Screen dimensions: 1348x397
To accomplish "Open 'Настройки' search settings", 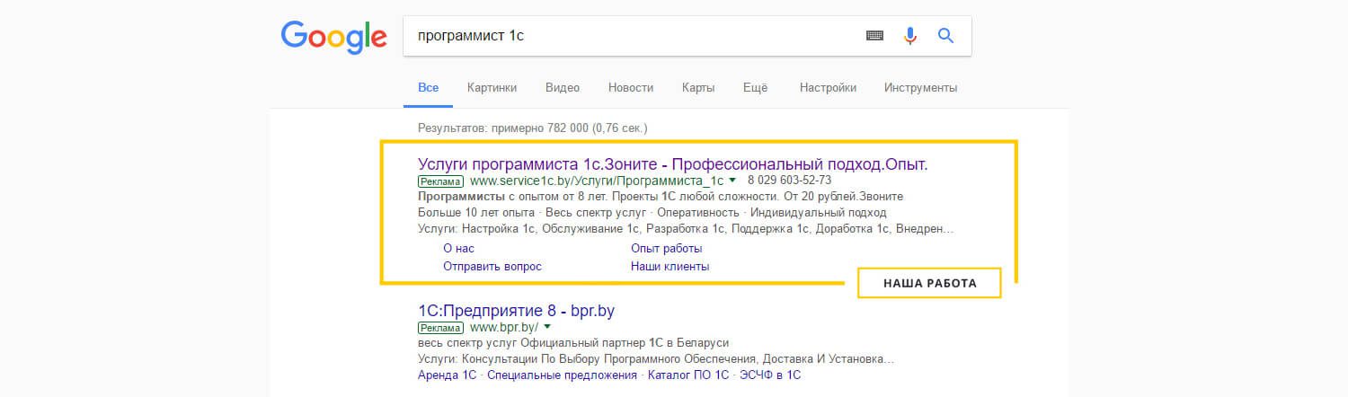I will click(x=828, y=88).
